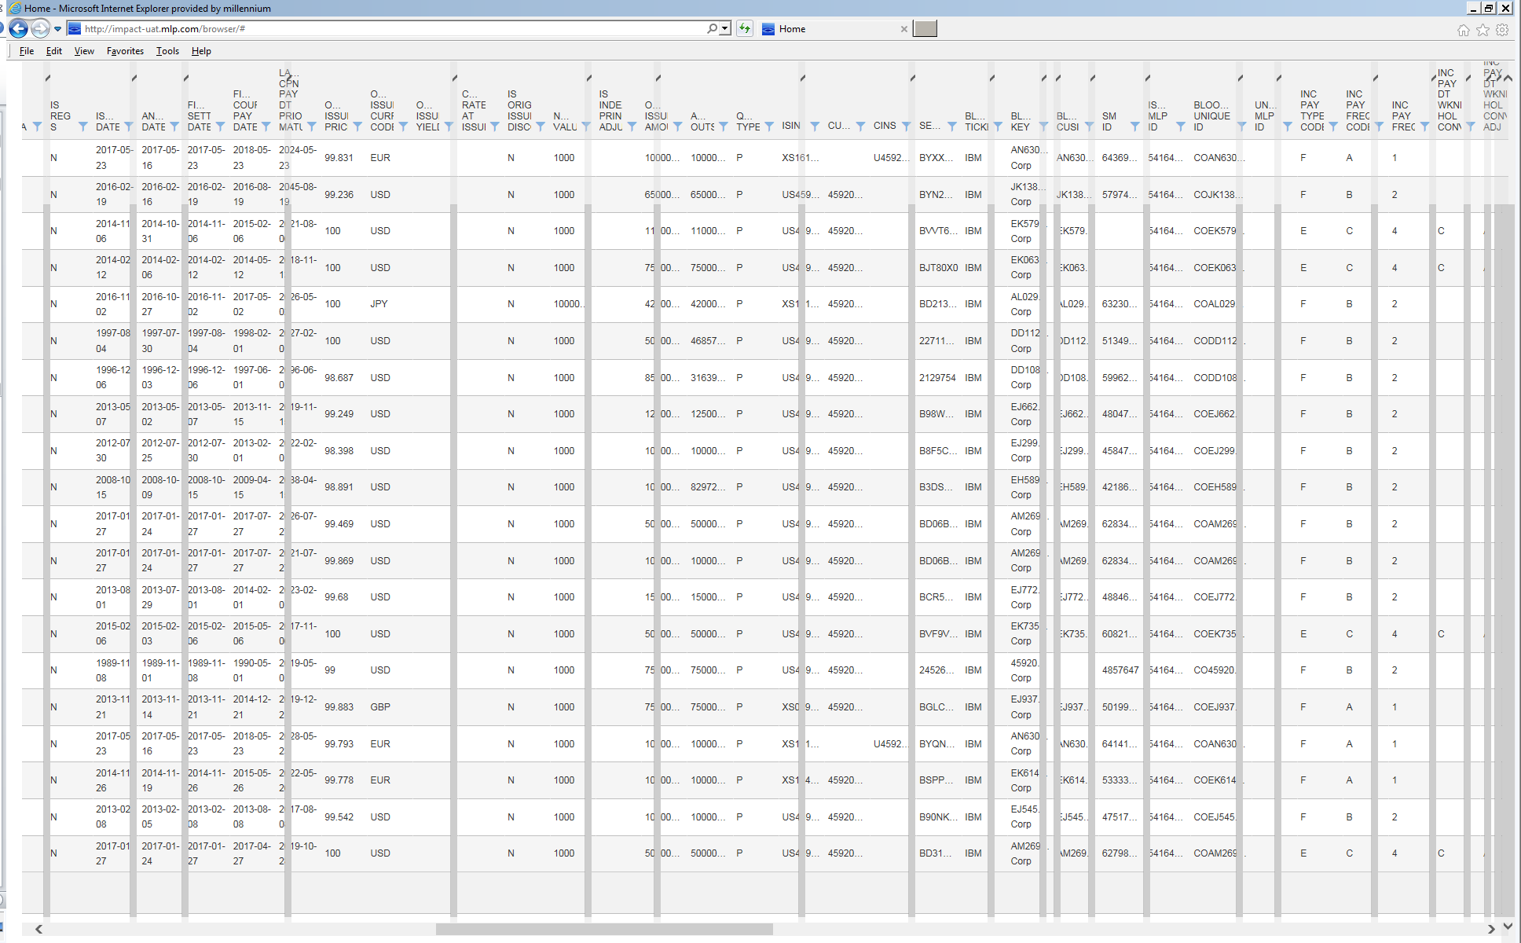This screenshot has width=1521, height=943.
Task: Open IE Tools gear icon
Action: click(1502, 30)
